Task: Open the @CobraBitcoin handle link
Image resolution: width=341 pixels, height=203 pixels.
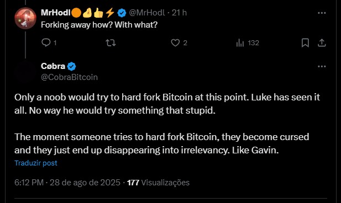Action: tap(69, 77)
